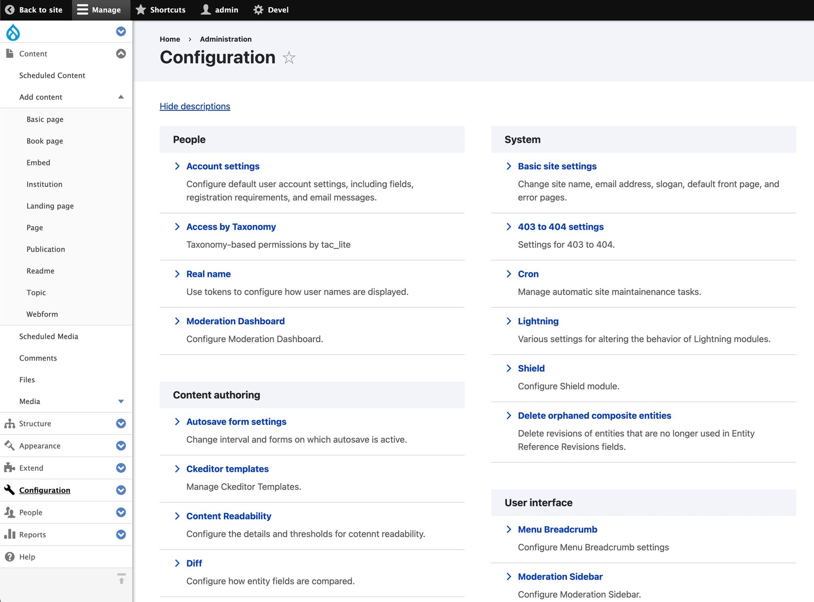
Task: Expand the Media submenu arrow
Action: tap(121, 401)
